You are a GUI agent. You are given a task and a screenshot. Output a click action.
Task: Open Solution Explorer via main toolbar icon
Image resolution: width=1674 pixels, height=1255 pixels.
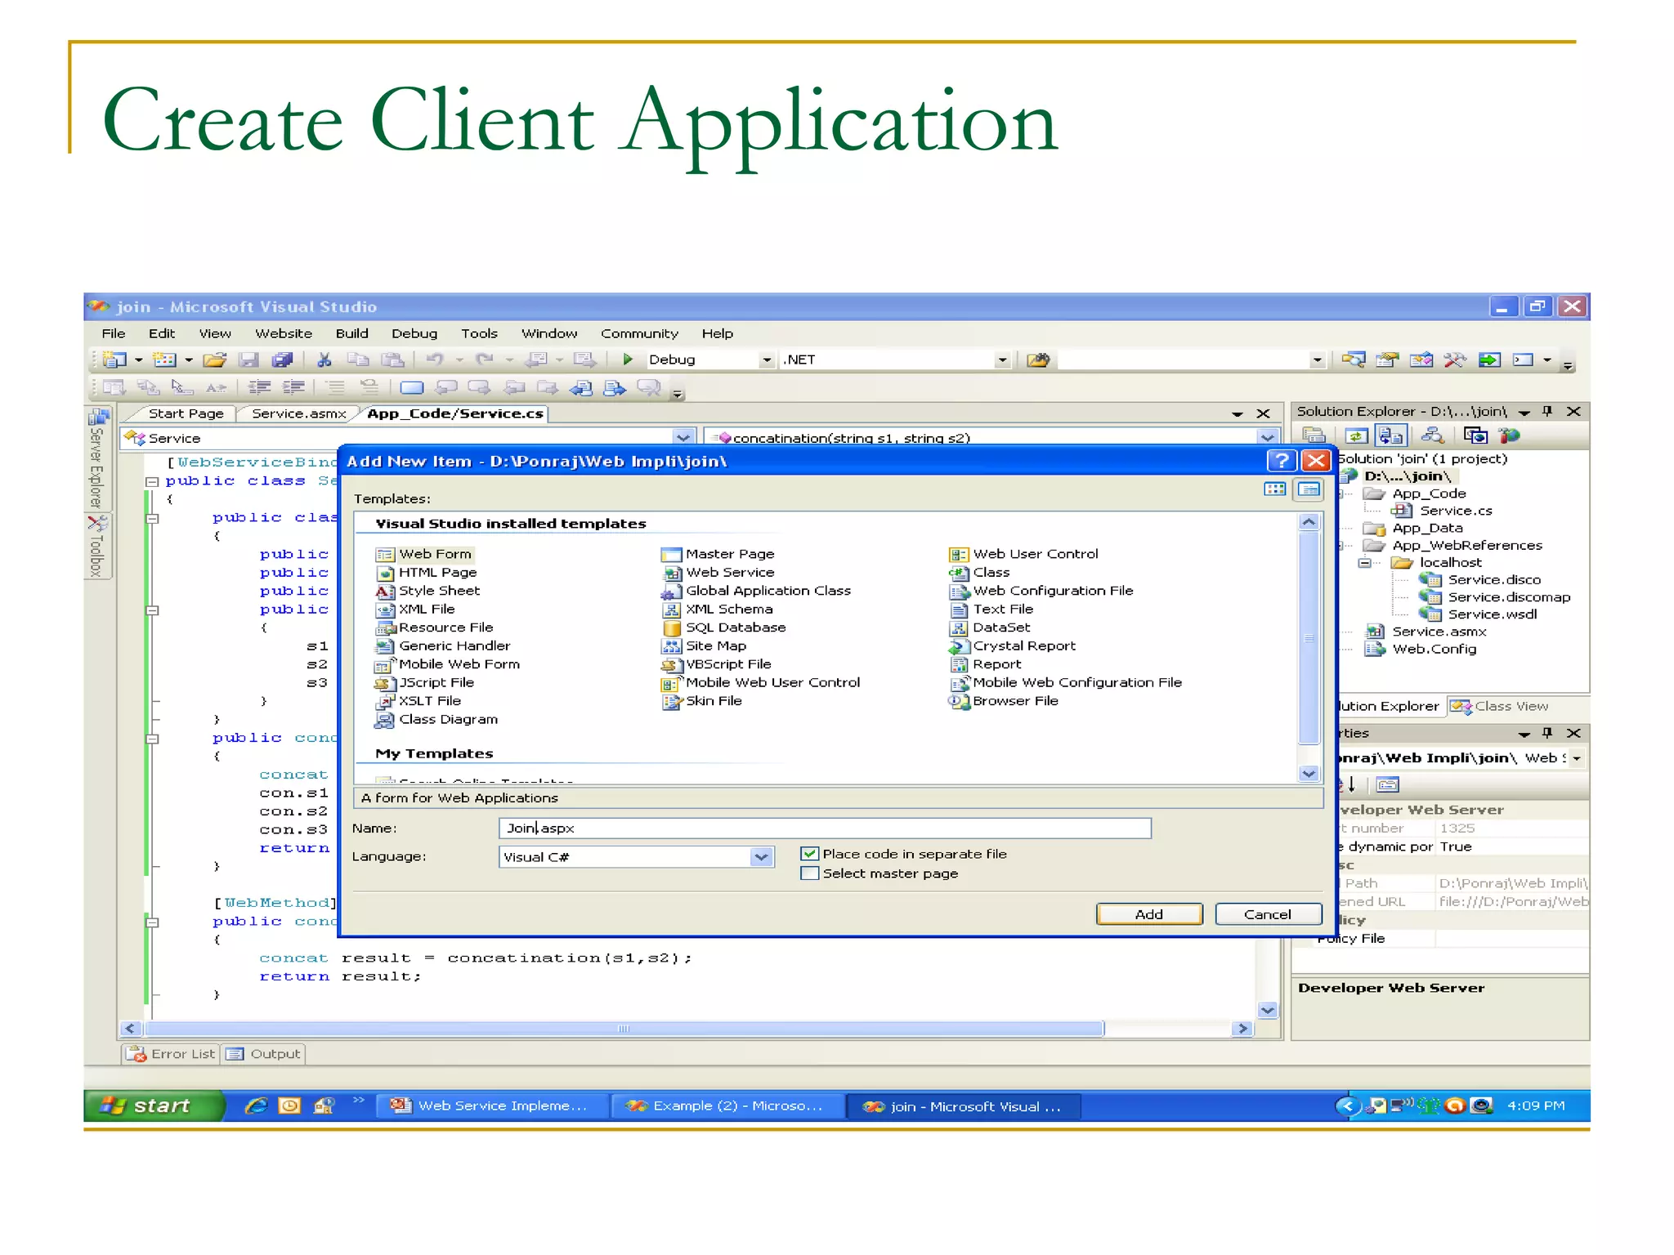click(x=1354, y=360)
